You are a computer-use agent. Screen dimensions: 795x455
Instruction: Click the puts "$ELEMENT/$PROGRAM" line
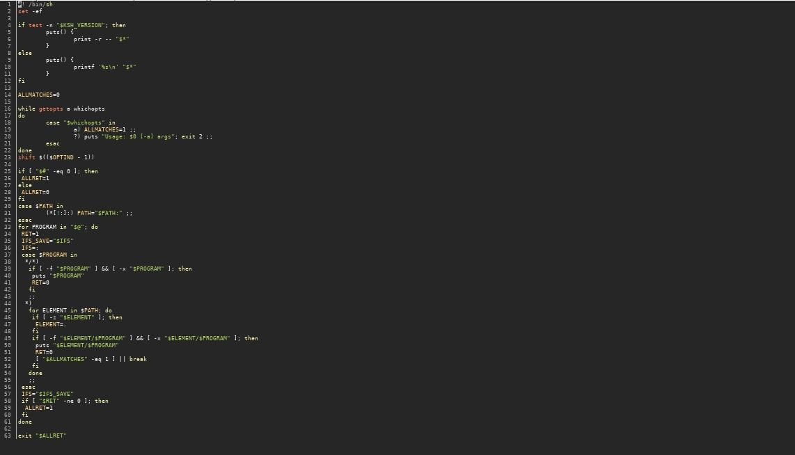77,345
